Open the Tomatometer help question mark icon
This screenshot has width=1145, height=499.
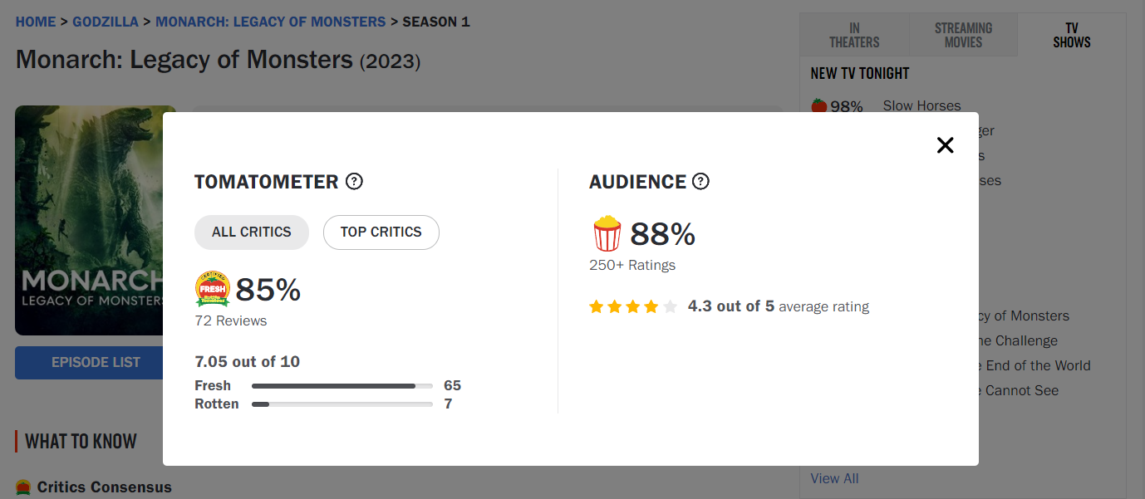pyautogui.click(x=354, y=181)
